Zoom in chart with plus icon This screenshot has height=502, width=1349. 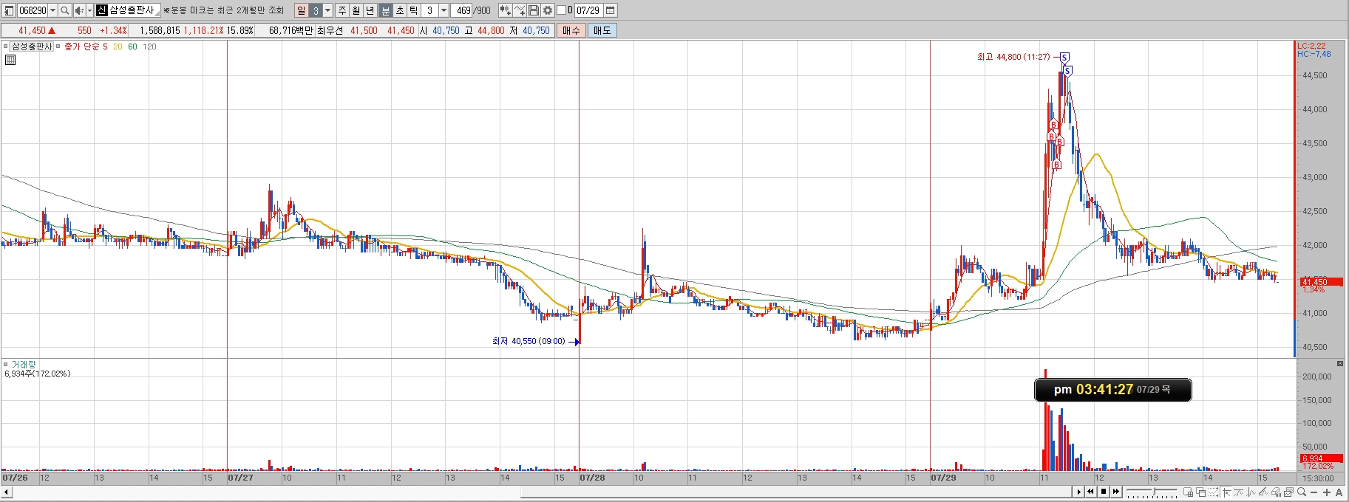pyautogui.click(x=1327, y=492)
